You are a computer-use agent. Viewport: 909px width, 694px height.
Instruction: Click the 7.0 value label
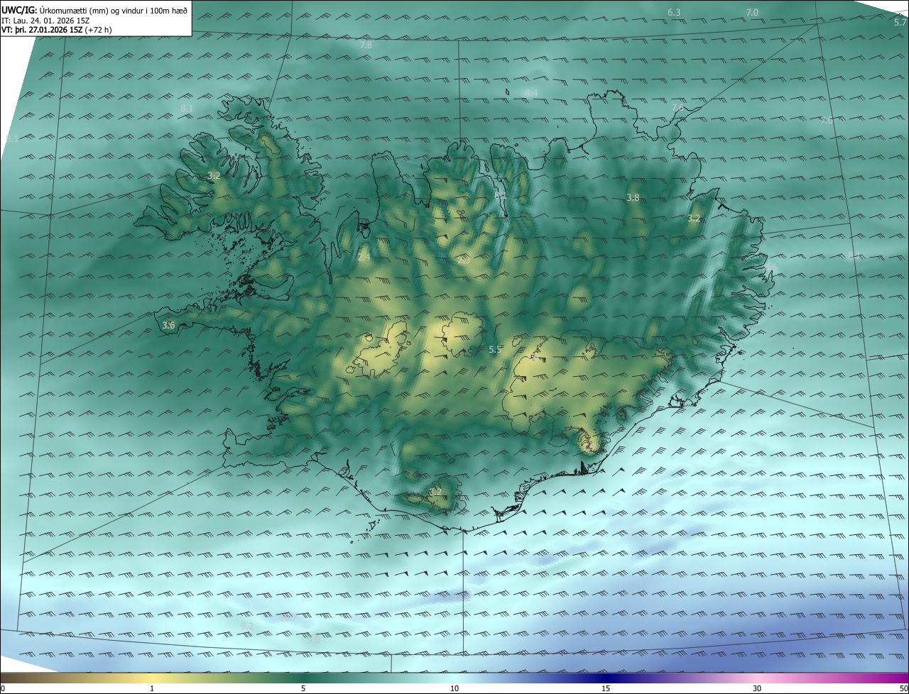pos(752,13)
